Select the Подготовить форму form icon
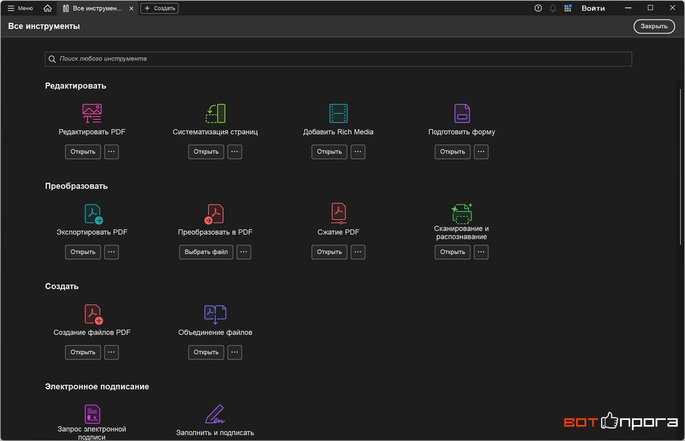685x441 pixels. [462, 113]
